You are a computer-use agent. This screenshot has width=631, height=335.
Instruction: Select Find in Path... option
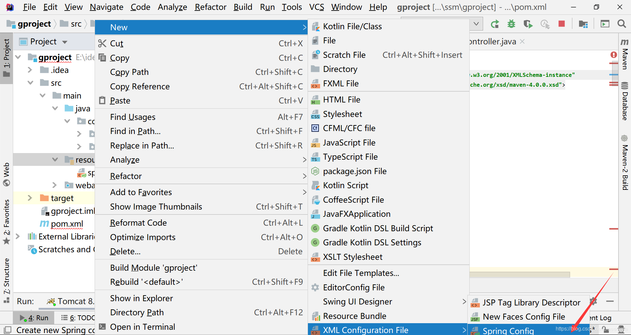tap(201, 131)
